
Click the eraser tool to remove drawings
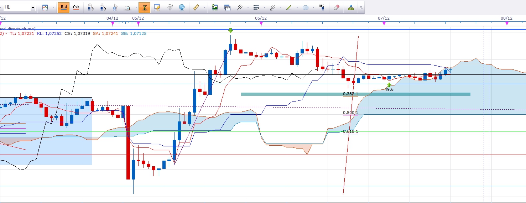[x=337, y=7]
